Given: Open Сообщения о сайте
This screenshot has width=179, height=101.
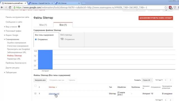Looking at the screenshot, I should pyautogui.click(x=14, y=22).
